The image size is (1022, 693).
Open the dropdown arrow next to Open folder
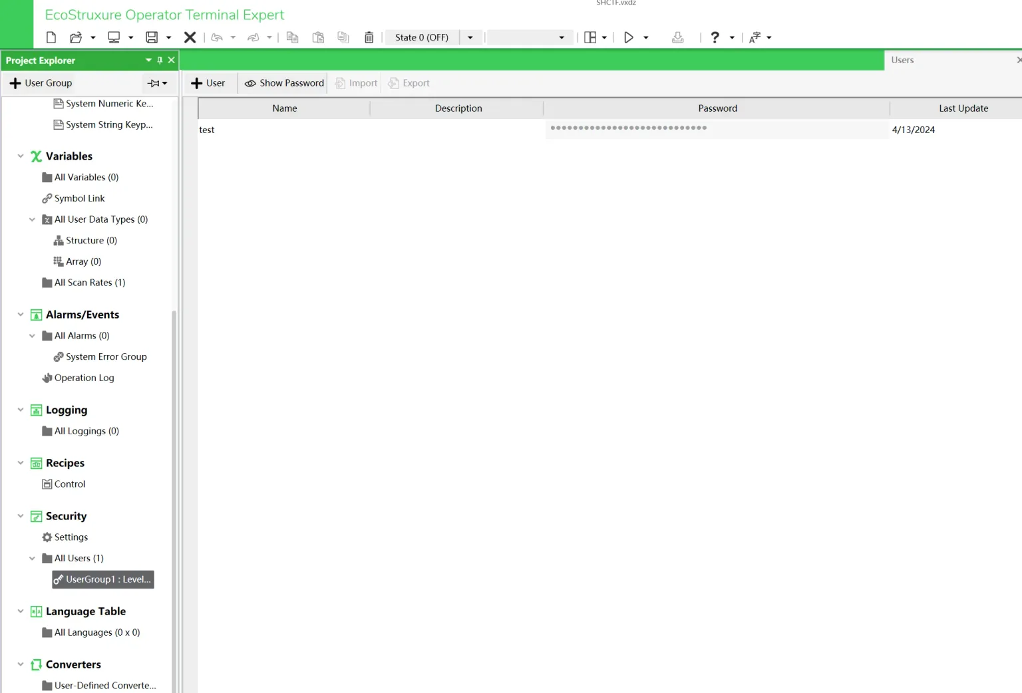tap(93, 37)
